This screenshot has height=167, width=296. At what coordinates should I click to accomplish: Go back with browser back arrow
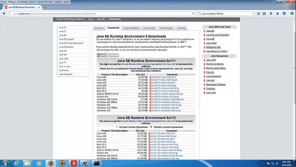4,13
